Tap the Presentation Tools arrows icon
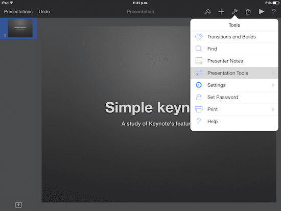This screenshot has width=281, height=211. (x=199, y=73)
